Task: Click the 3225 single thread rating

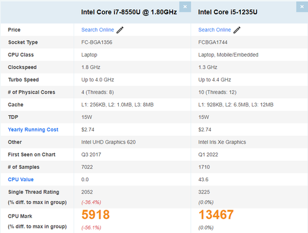Action: tap(204, 192)
